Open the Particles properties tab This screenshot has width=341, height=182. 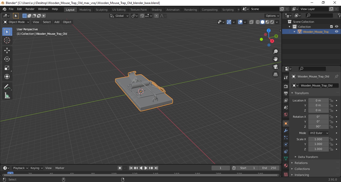(x=286, y=137)
